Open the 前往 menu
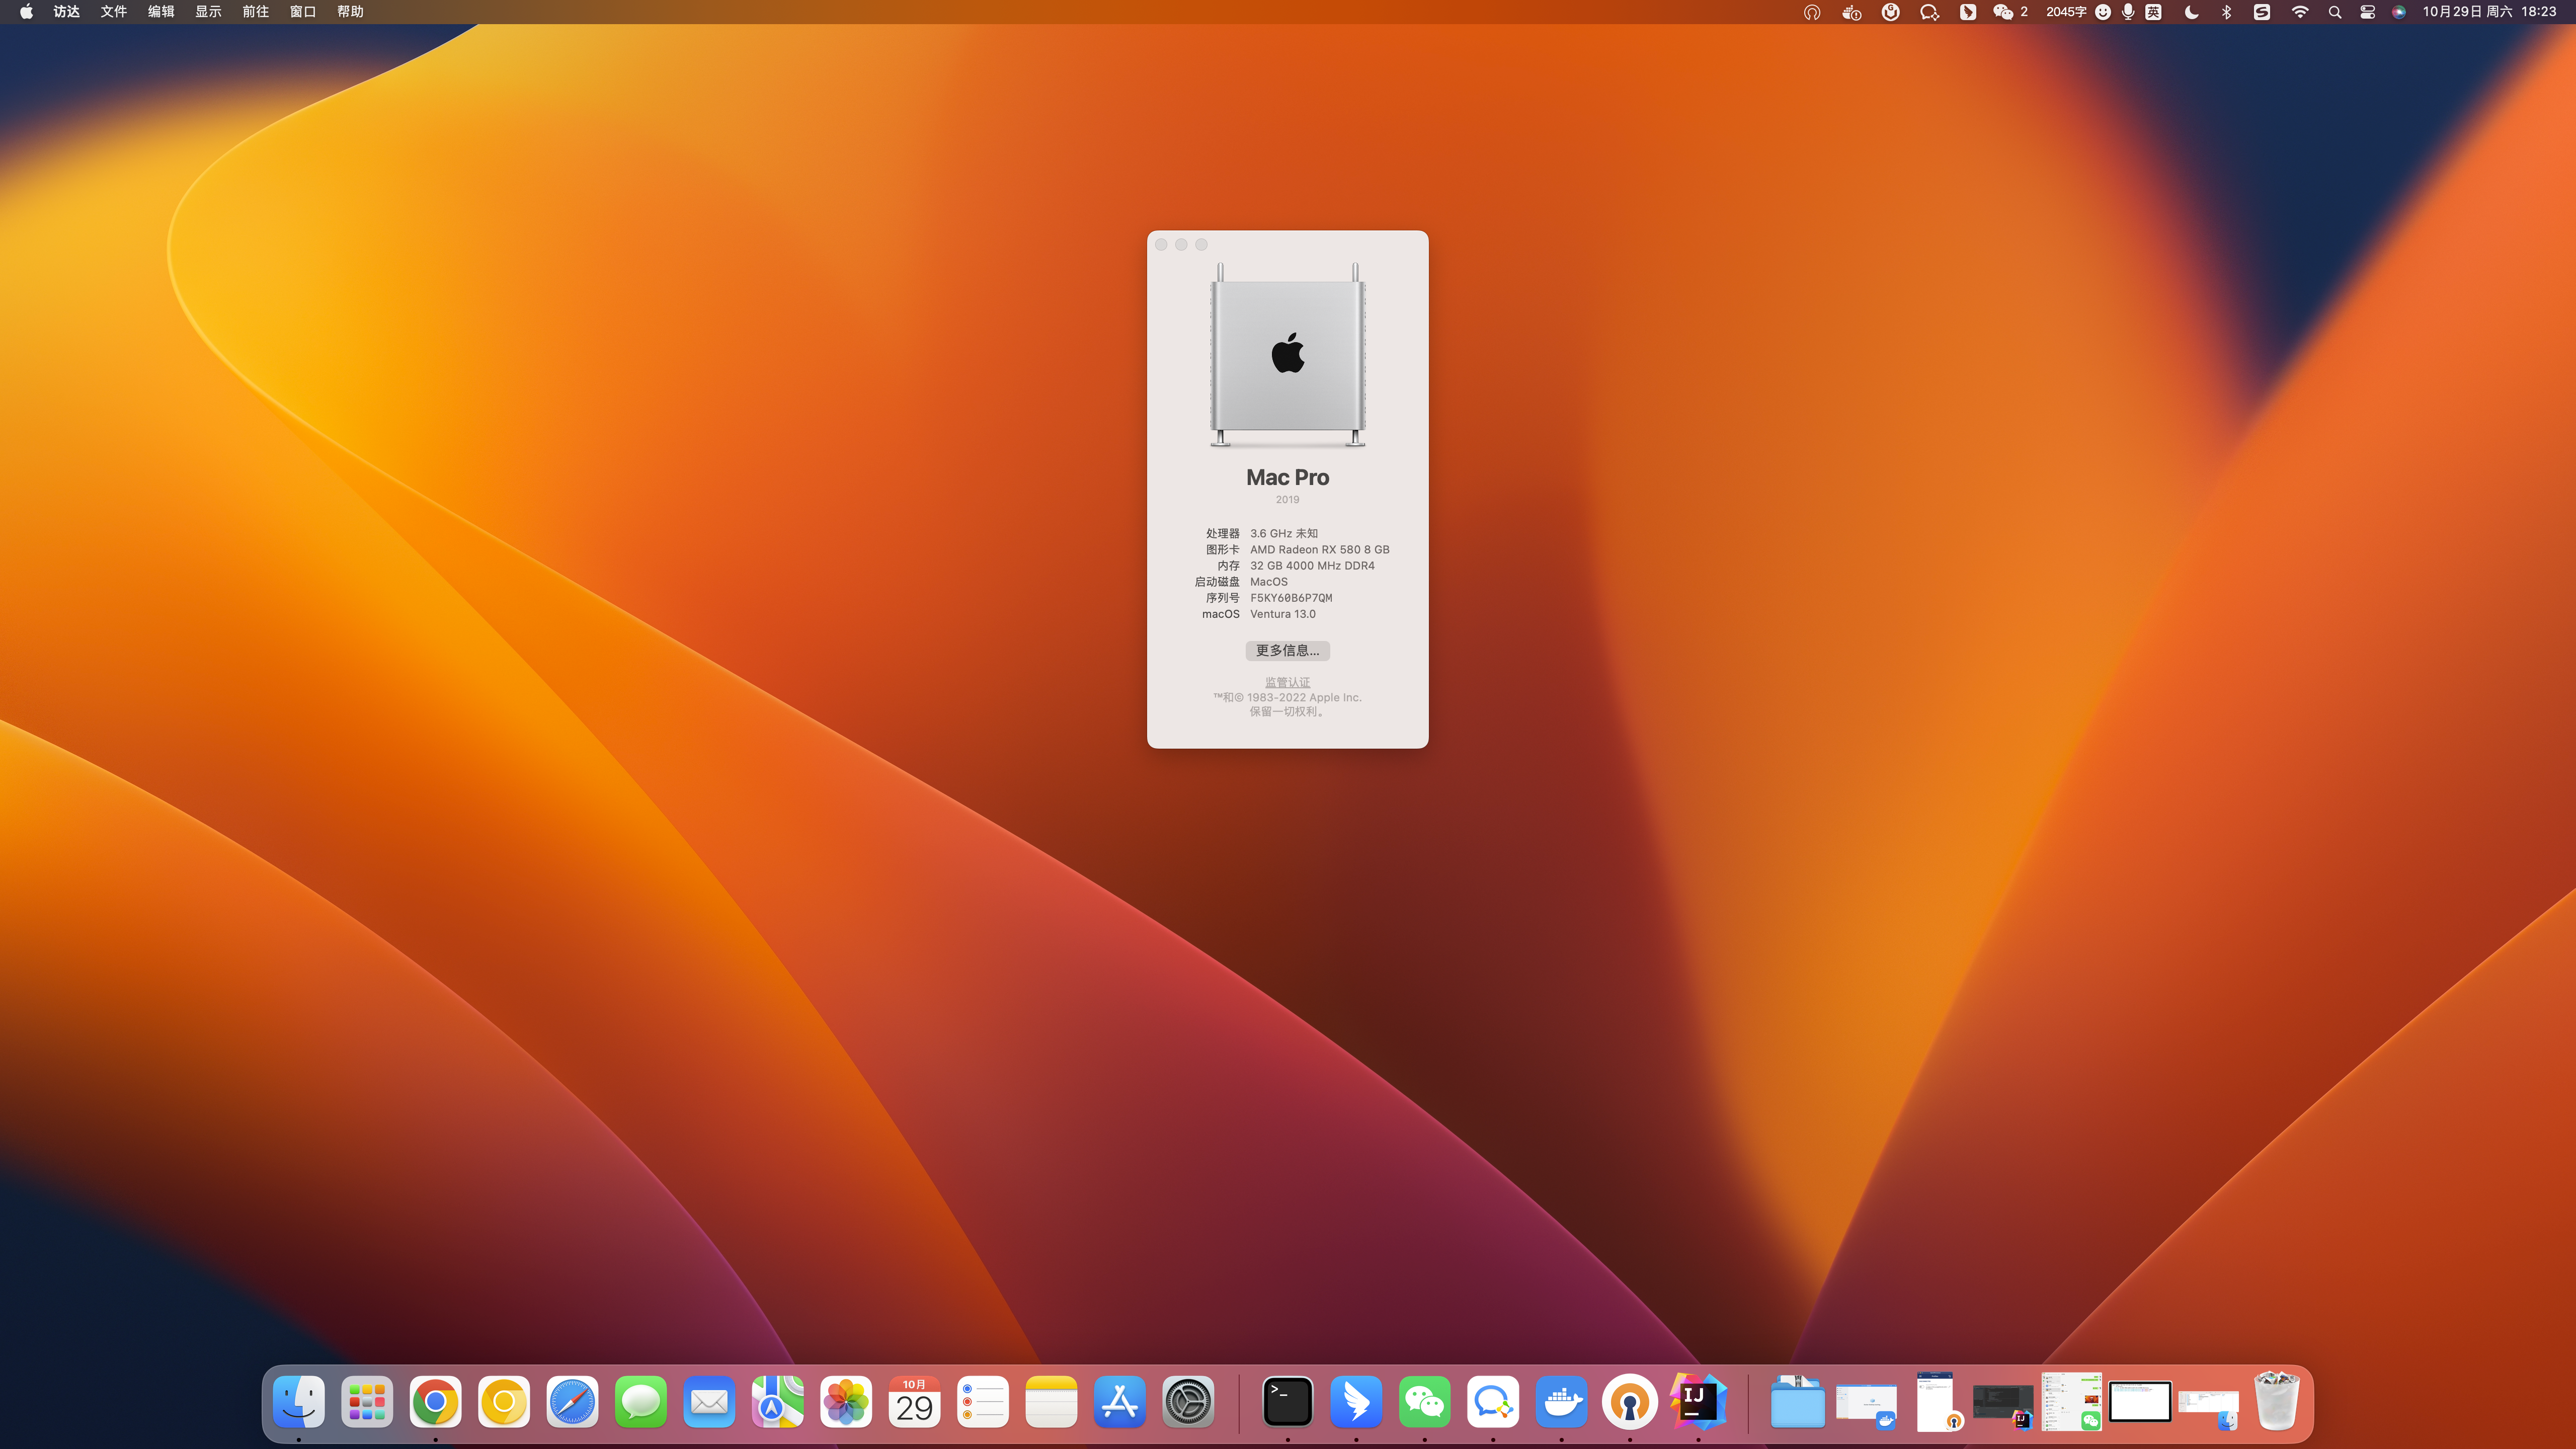 tap(255, 12)
